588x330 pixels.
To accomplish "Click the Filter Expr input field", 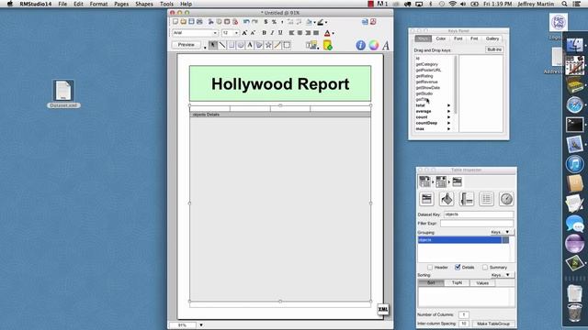I will (x=477, y=223).
